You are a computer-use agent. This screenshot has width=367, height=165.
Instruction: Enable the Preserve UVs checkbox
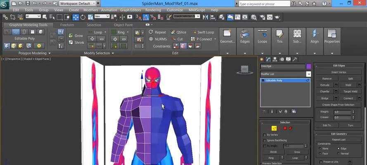(x=321, y=162)
